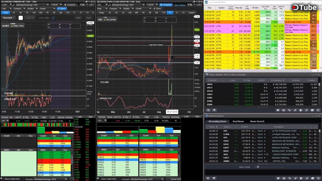
Task: Click home icon in Filter Builder results toolbar
Action: pos(278,110)
